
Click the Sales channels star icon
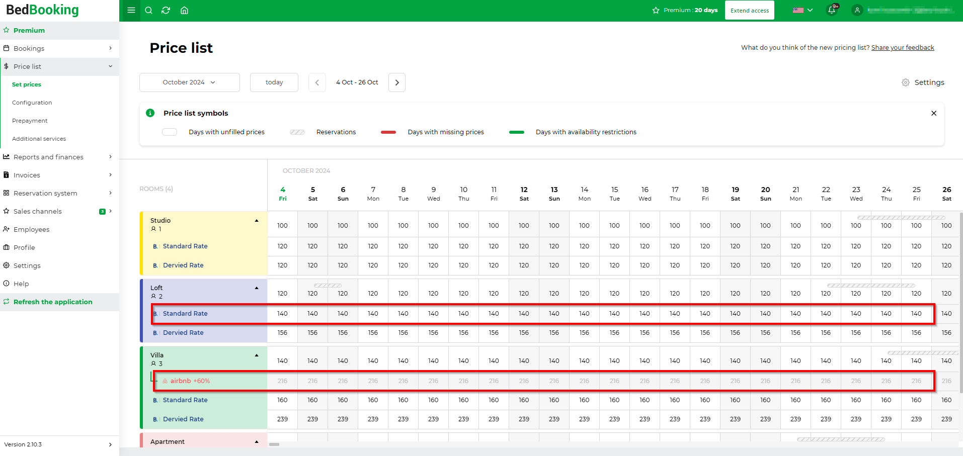pyautogui.click(x=6, y=211)
